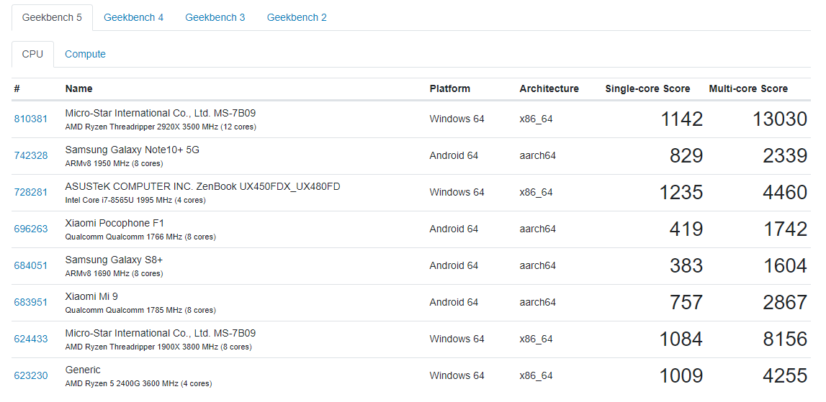Click Windows 64 platform in row 624433
The image size is (826, 402).
pos(457,339)
